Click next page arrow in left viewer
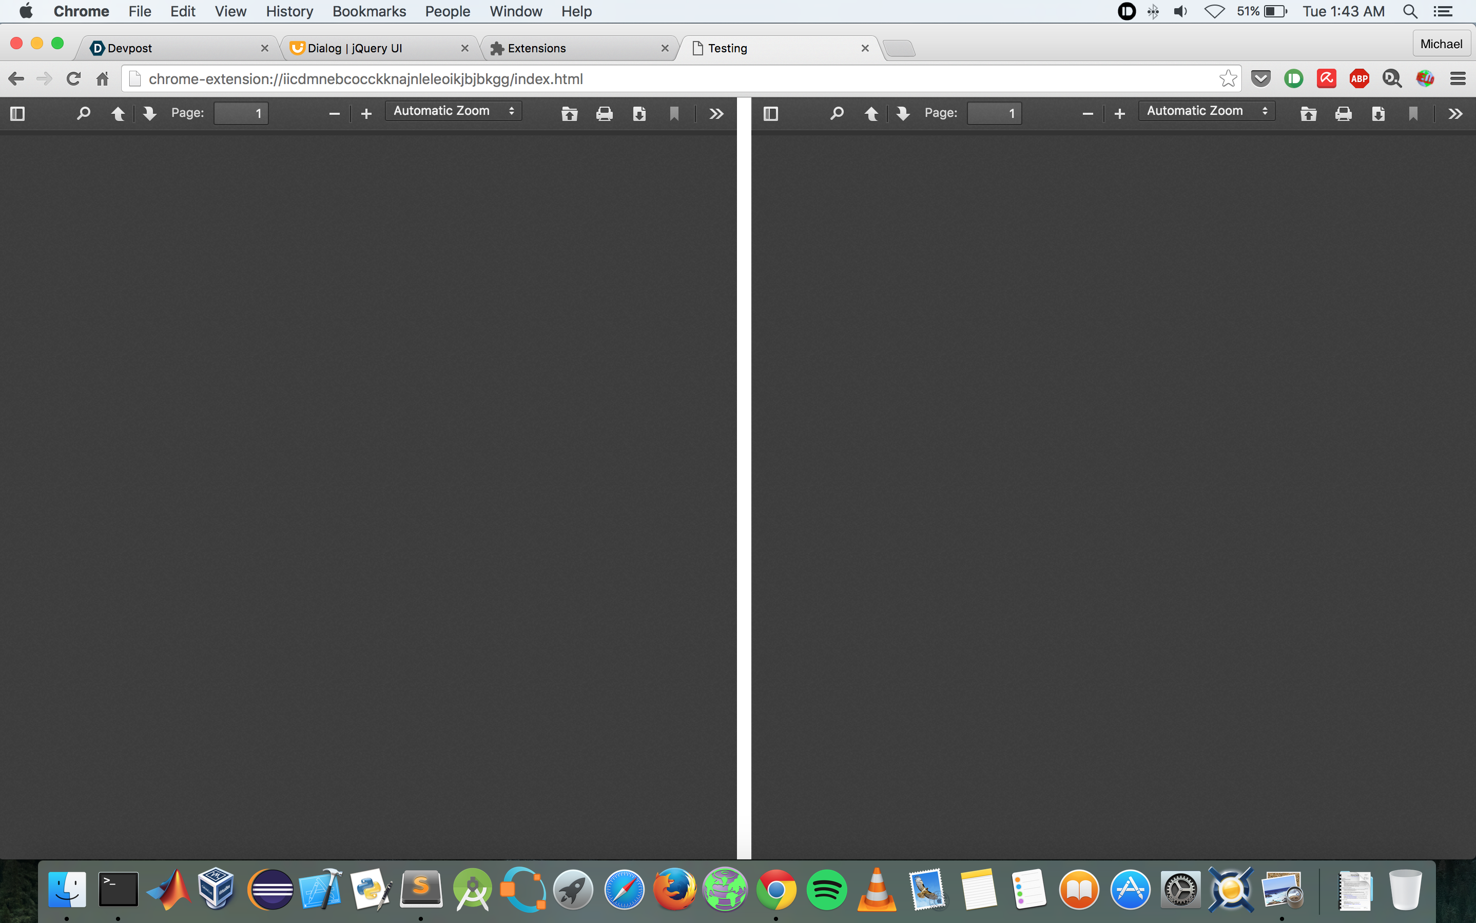The image size is (1476, 923). pos(150,113)
